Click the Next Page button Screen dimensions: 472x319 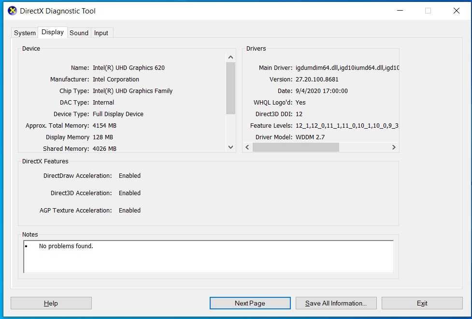(x=250, y=303)
